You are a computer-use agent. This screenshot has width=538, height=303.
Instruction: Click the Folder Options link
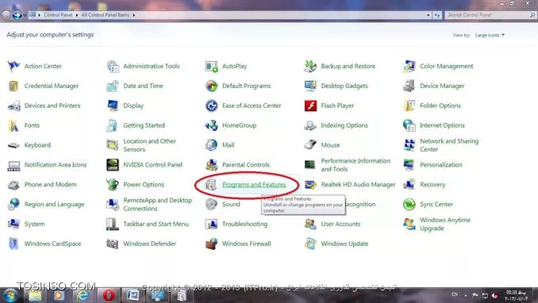point(440,105)
